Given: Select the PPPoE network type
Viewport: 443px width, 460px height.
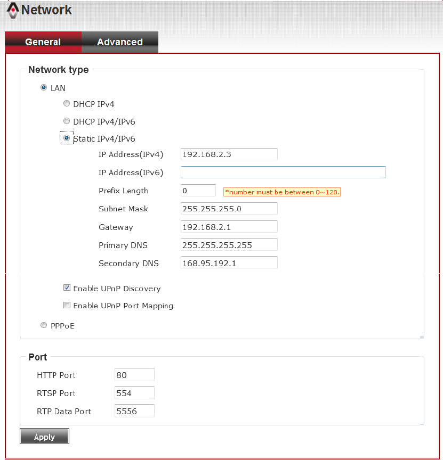Looking at the screenshot, I should (x=44, y=325).
